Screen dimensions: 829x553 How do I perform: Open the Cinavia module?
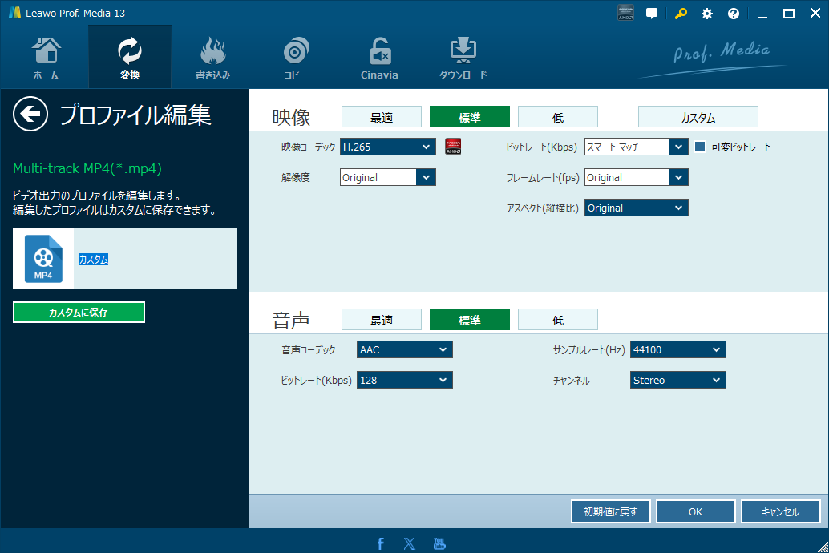click(x=379, y=59)
